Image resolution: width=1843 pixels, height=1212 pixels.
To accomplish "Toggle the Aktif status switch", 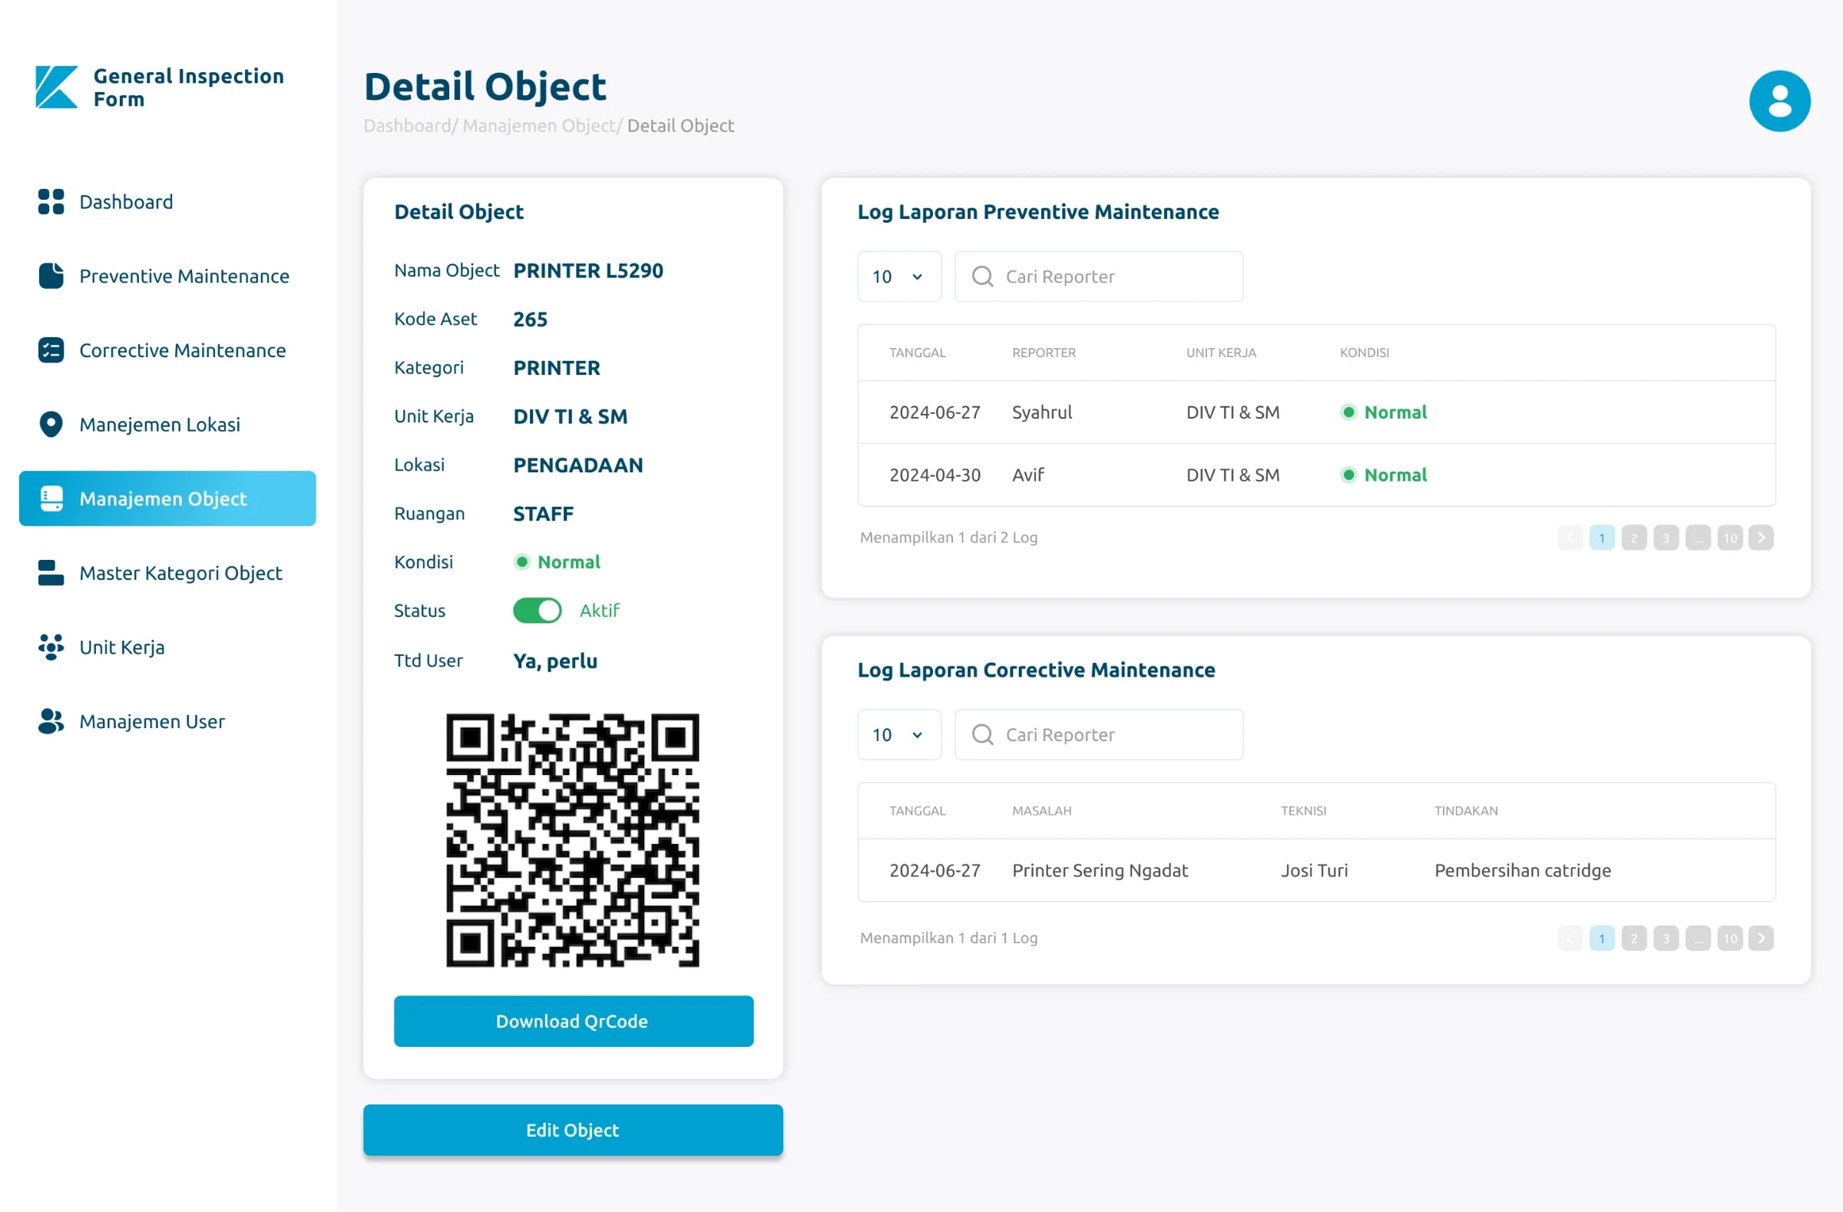I will [537, 611].
